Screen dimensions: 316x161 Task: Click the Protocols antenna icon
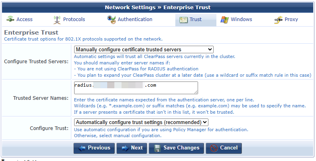click(57, 19)
